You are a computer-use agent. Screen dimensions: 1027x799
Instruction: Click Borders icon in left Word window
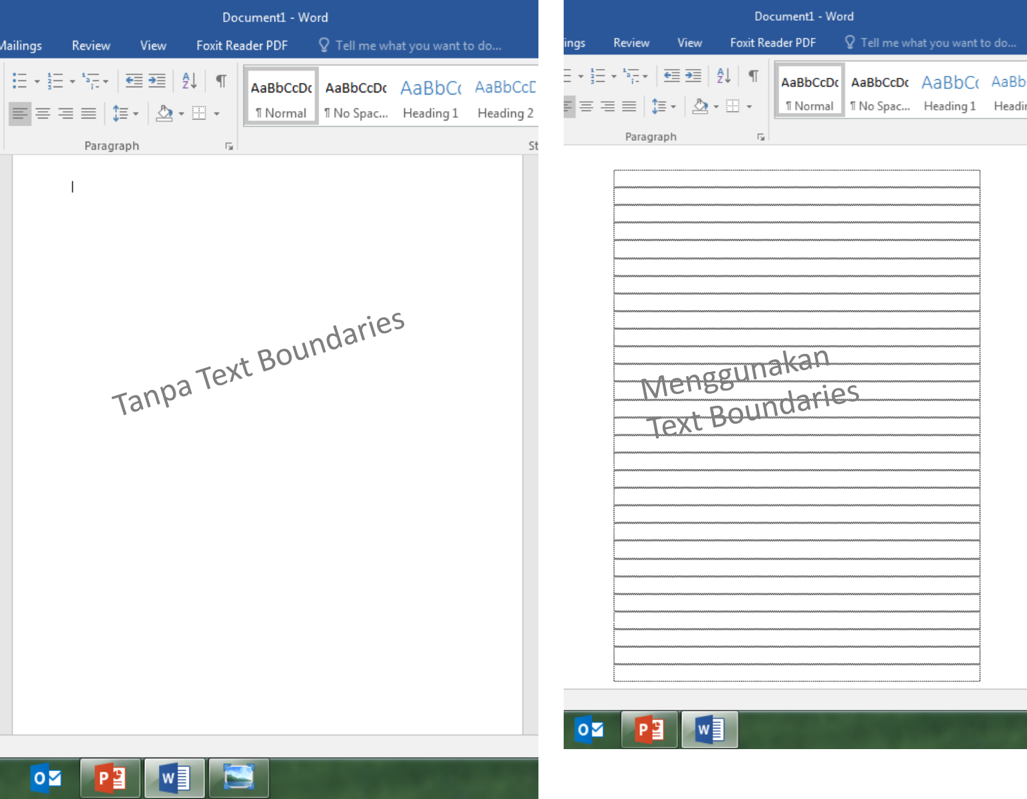coord(199,114)
